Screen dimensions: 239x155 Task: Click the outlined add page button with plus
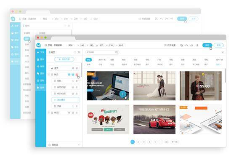click(64, 59)
